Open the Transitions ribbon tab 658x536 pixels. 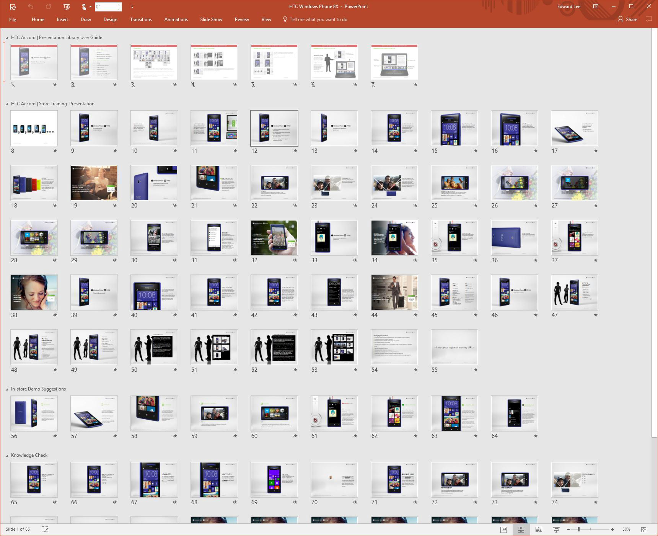point(141,20)
